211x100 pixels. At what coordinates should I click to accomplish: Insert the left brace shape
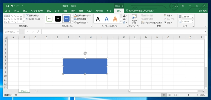pos(18,22)
